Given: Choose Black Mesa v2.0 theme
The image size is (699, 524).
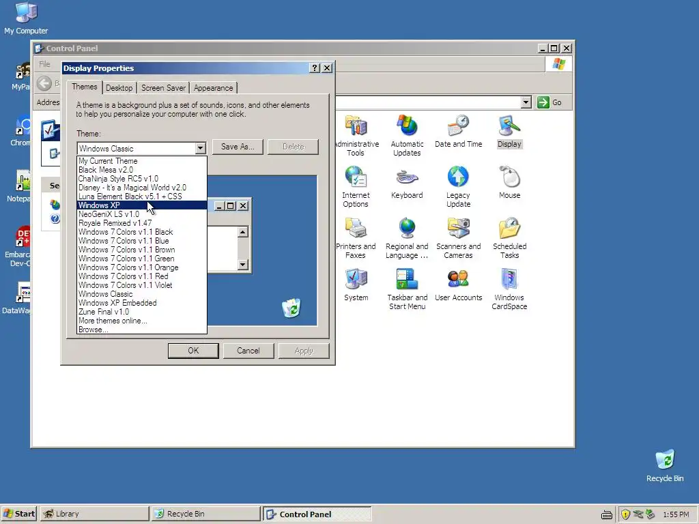Looking at the screenshot, I should click(142, 170).
